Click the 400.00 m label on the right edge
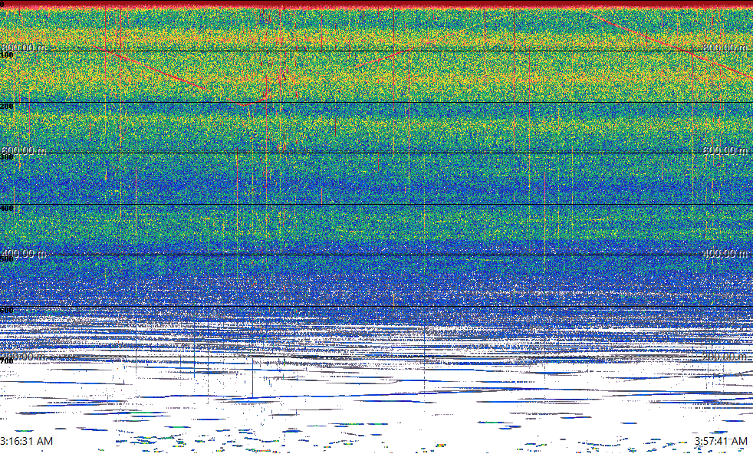Image resolution: width=753 pixels, height=454 pixels. (x=725, y=253)
